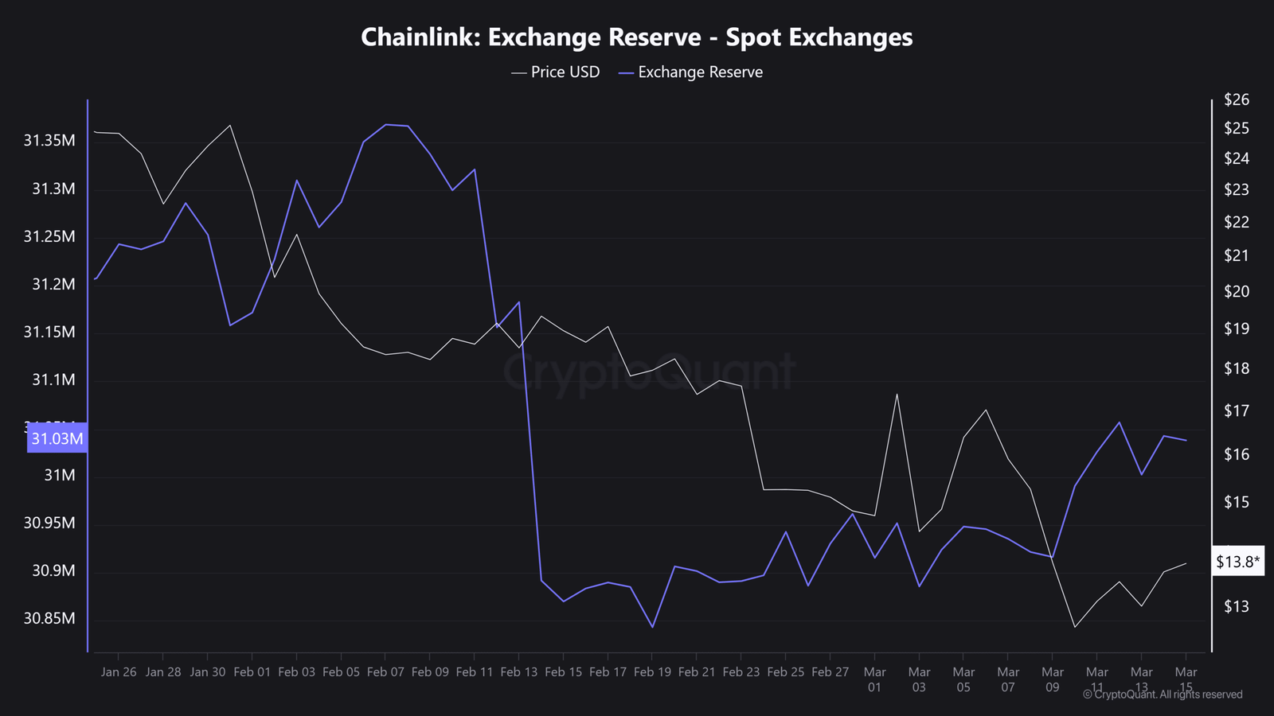Click the white Price USD legend line marker
Viewport: 1274px width, 716px height.
[x=518, y=72]
